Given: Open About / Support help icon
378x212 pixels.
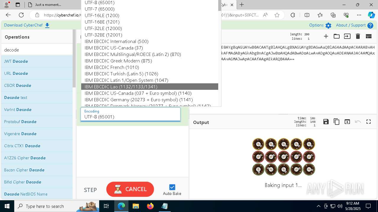Looking at the screenshot, I should pyautogui.click(x=370, y=25).
